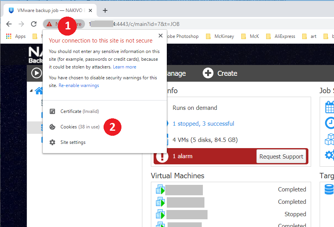The height and width of the screenshot is (227, 334).
Task: Select the VMware backup job browser tab
Action: pos(47,10)
